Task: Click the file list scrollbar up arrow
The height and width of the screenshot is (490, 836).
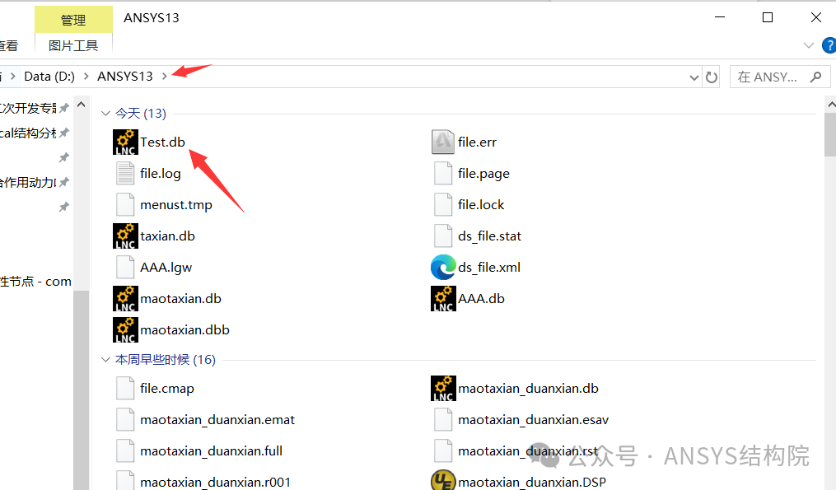Action: (831, 105)
